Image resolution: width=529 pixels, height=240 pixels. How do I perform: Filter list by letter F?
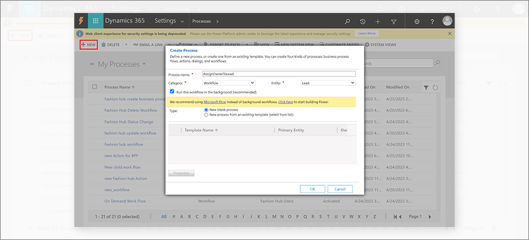click(220, 216)
